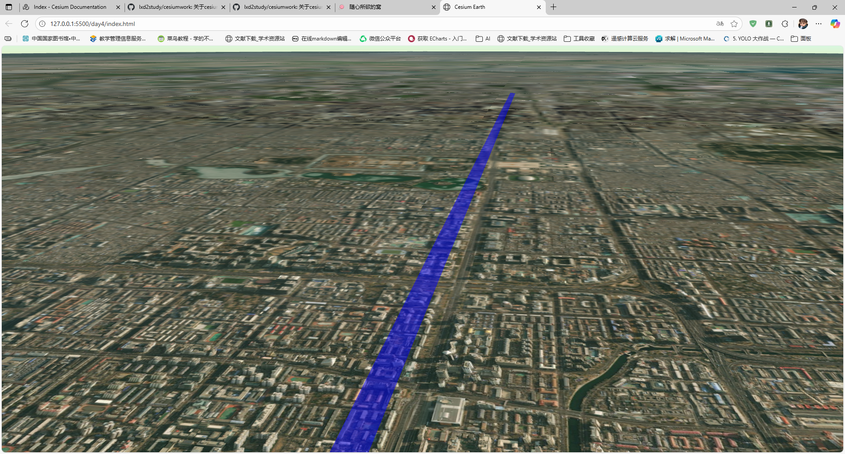
Task: Open the Extensions puzzle piece menu
Action: (785, 24)
